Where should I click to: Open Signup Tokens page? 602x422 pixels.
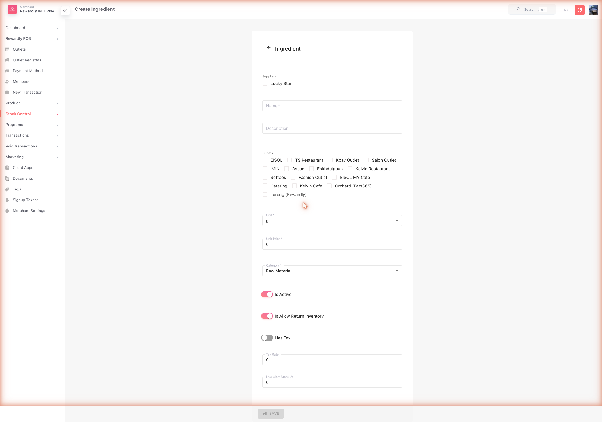(26, 200)
